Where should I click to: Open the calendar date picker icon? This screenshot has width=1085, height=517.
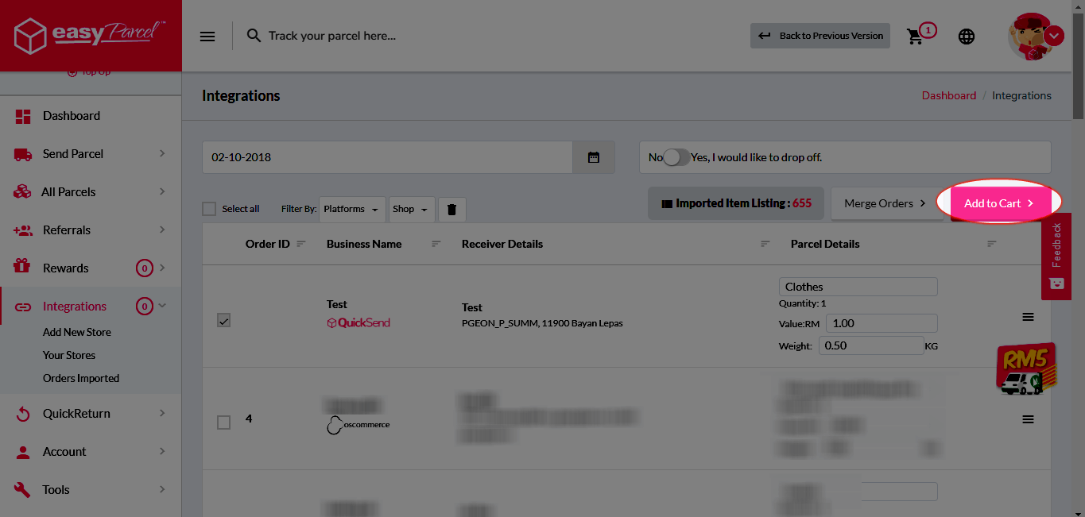tap(594, 157)
